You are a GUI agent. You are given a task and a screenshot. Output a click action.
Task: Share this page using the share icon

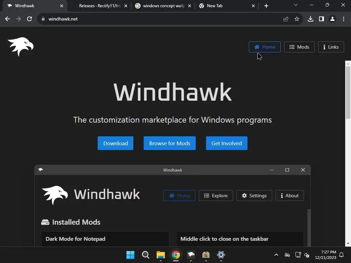pyautogui.click(x=286, y=19)
